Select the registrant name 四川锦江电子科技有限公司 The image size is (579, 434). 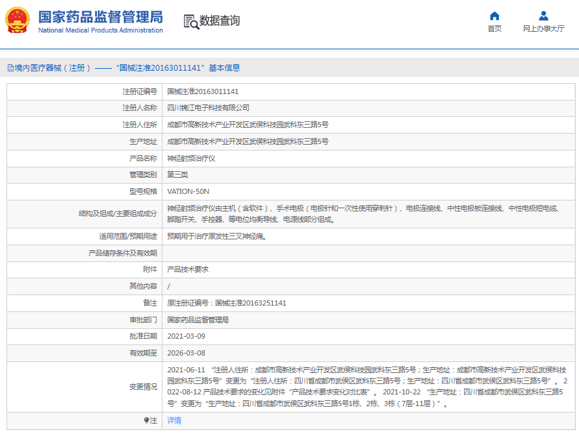[208, 108]
